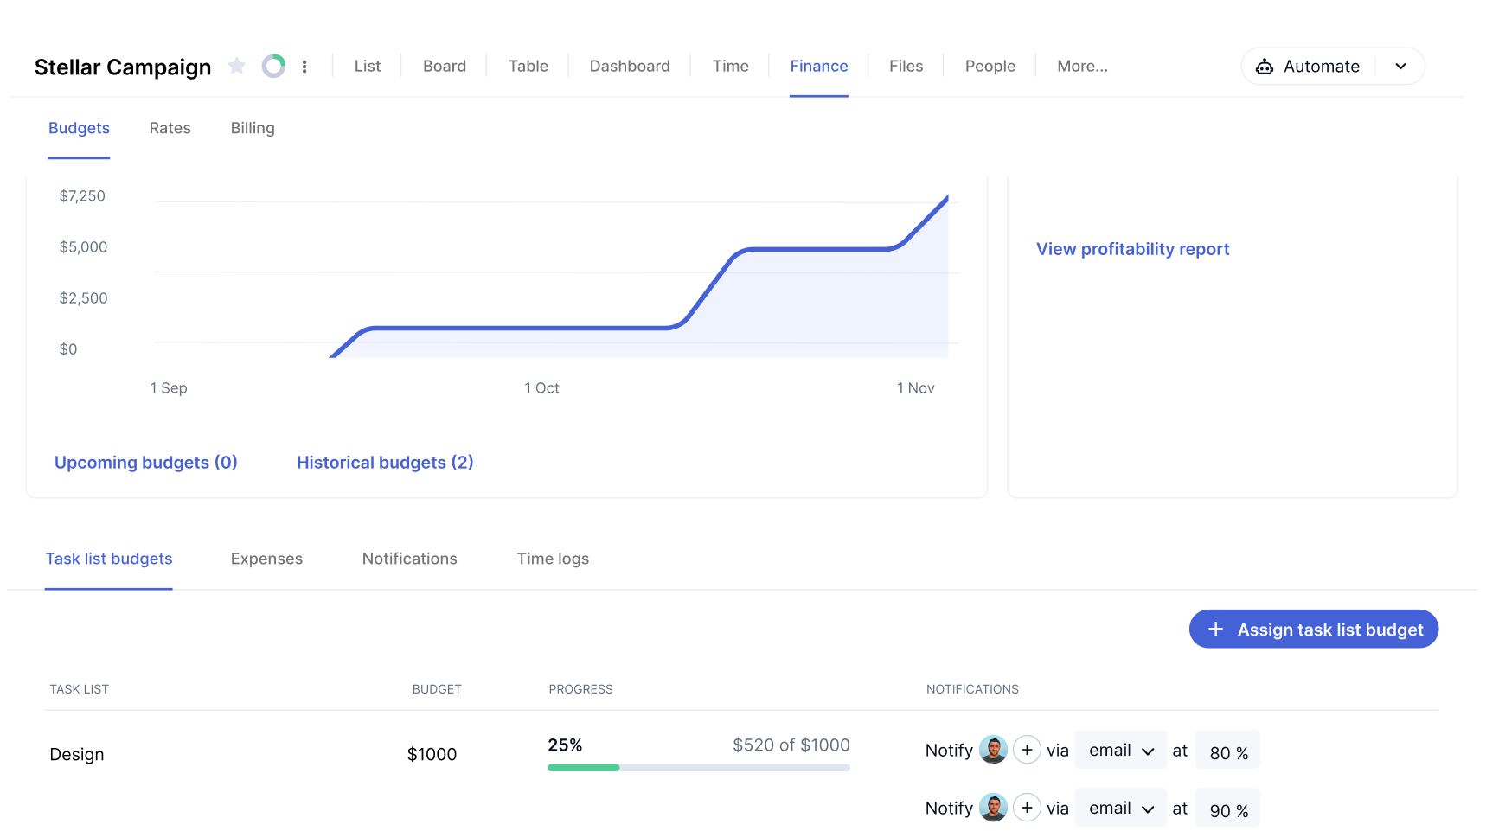
Task: Click the Design budget progress bar
Action: (x=698, y=767)
